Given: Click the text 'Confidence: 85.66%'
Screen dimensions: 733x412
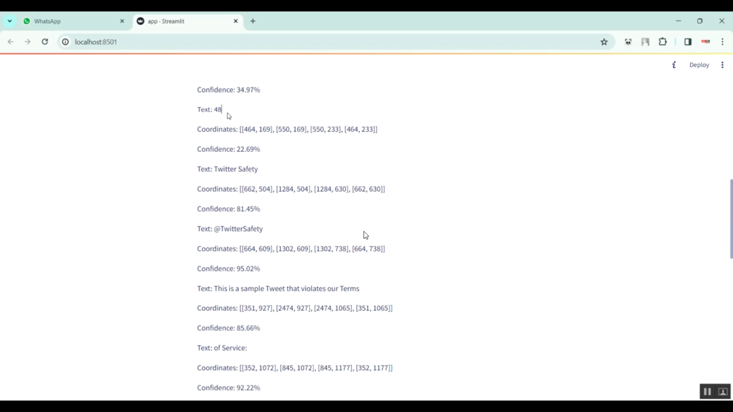Looking at the screenshot, I should pos(229,328).
